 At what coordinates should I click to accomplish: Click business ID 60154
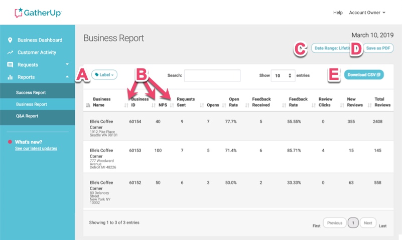pos(135,121)
